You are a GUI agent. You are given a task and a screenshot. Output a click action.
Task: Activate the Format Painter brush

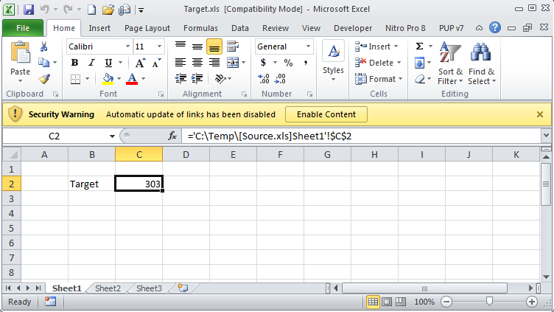click(44, 78)
